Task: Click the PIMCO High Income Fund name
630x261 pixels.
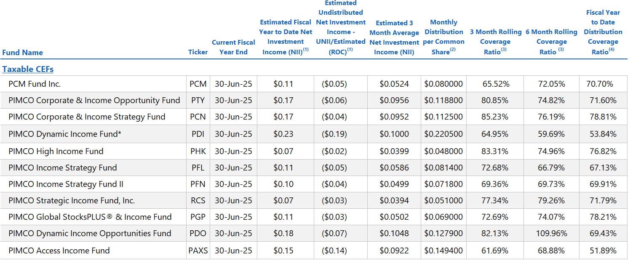Action: pyautogui.click(x=56, y=151)
